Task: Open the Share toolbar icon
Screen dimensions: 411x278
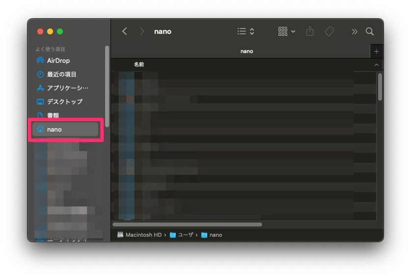Action: (x=310, y=31)
